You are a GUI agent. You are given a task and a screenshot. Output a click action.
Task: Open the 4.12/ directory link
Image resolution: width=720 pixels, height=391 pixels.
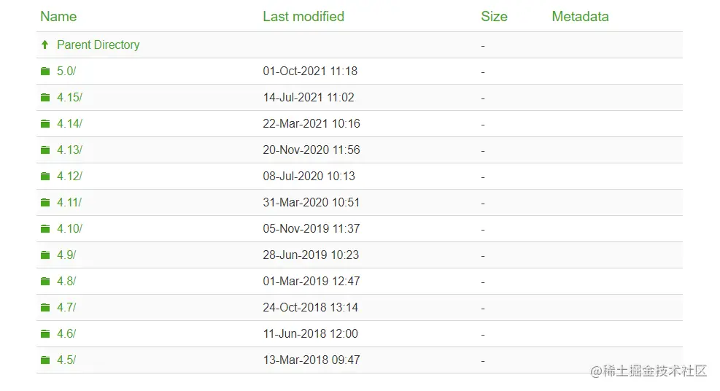[x=69, y=176]
